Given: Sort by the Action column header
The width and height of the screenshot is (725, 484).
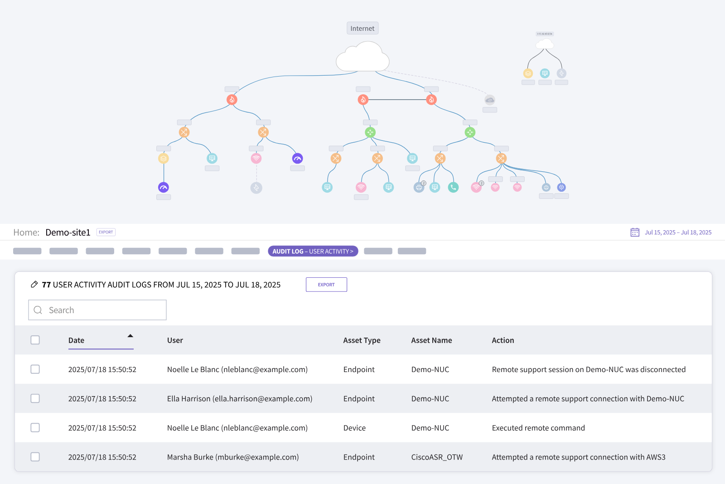Looking at the screenshot, I should click(503, 340).
